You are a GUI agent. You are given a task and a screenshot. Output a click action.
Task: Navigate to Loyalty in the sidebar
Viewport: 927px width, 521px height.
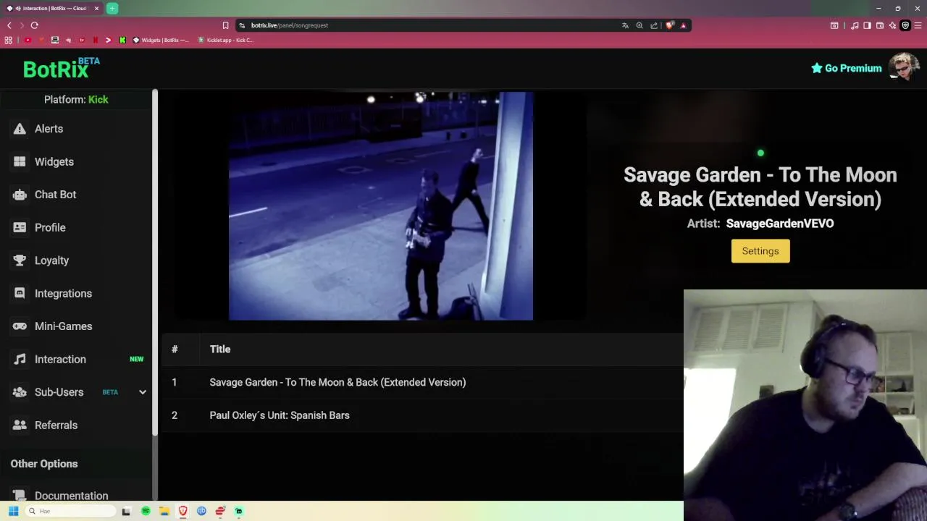[x=51, y=260]
